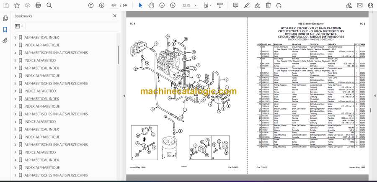377x182 pixels.
Task: Go to the previous page
Action: [x=91, y=5]
